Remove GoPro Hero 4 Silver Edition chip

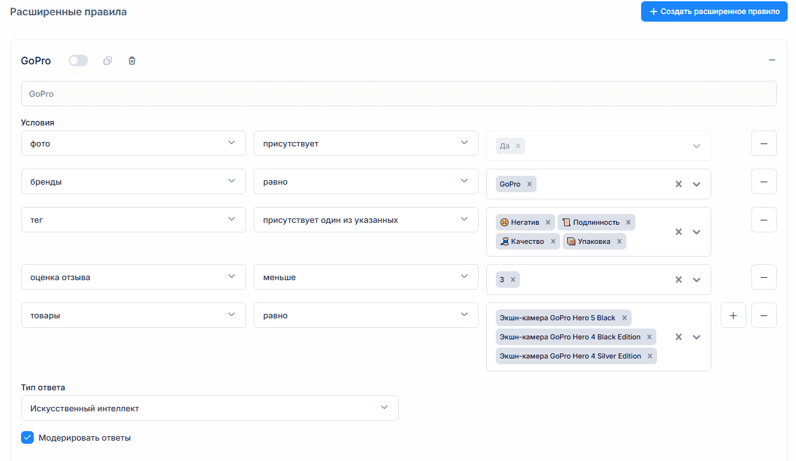coord(650,356)
